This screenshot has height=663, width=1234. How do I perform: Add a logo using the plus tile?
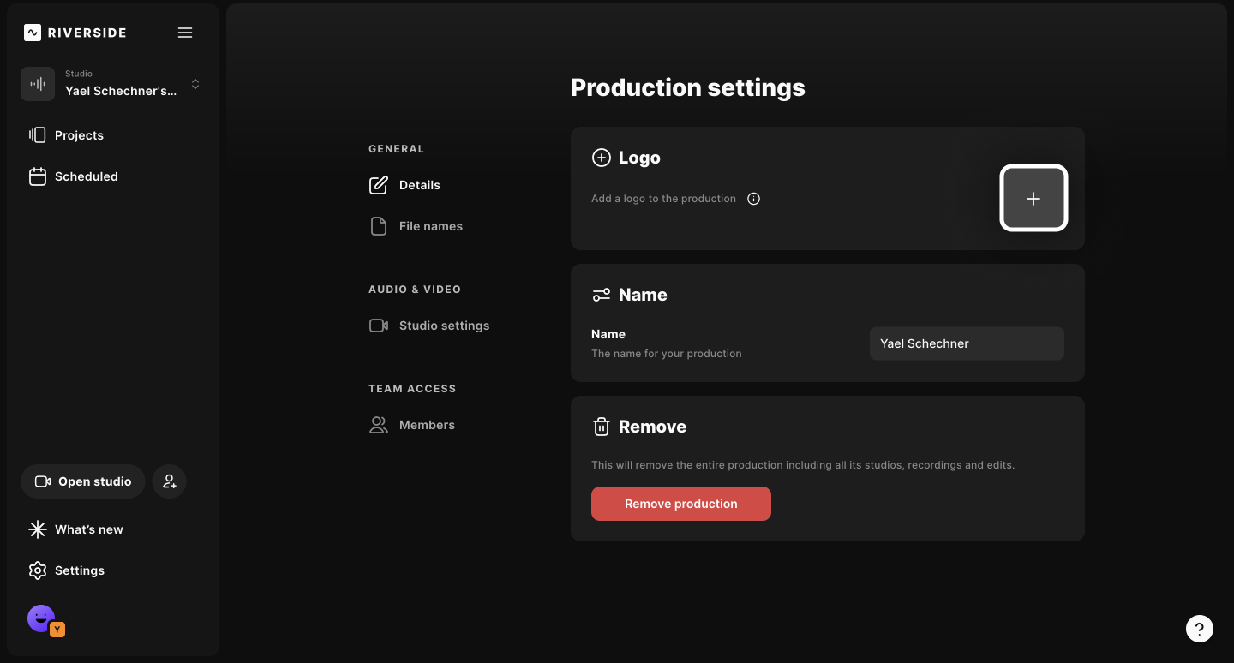pyautogui.click(x=1033, y=198)
